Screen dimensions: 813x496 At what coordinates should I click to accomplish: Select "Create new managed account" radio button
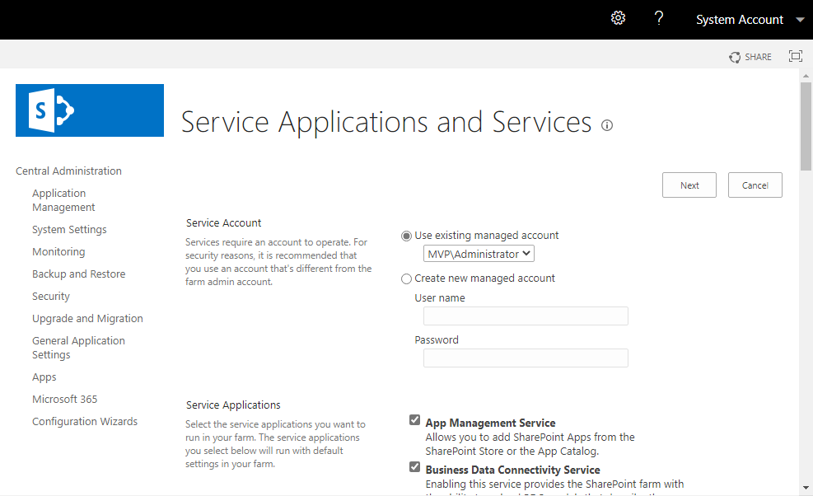(406, 278)
